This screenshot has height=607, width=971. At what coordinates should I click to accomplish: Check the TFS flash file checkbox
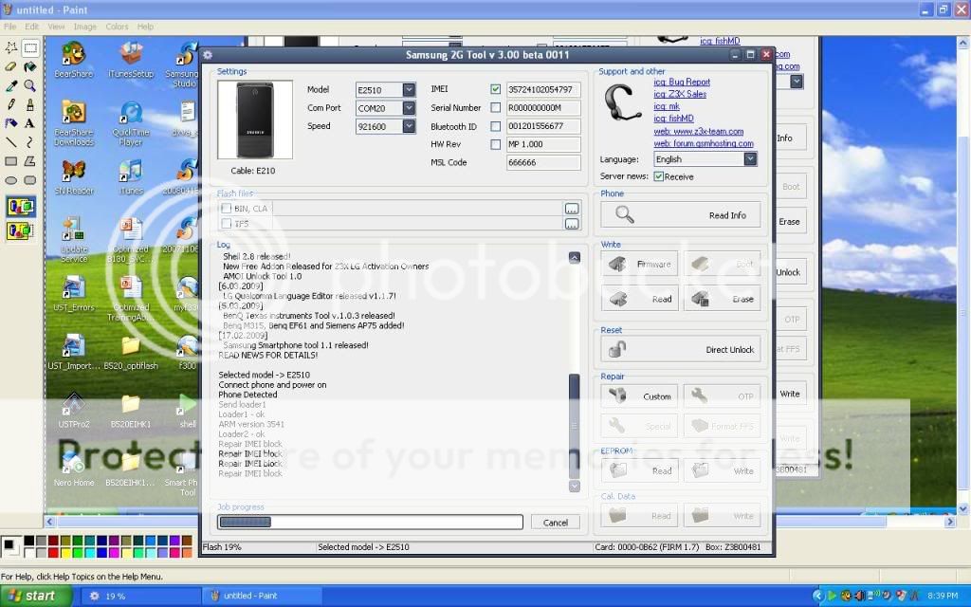[227, 224]
